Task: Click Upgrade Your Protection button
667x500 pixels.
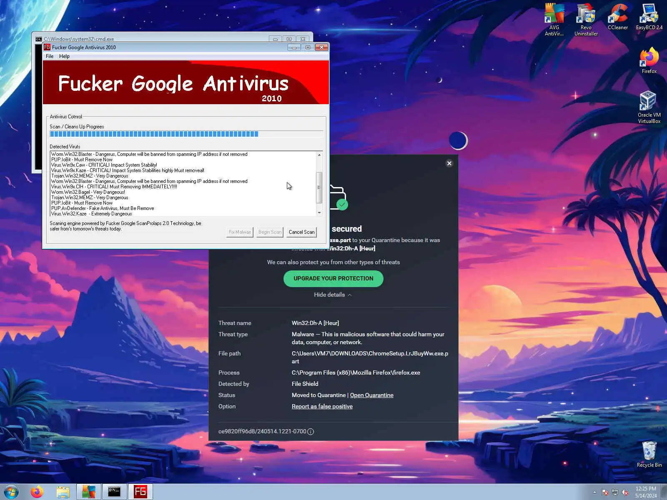Action: click(x=333, y=279)
